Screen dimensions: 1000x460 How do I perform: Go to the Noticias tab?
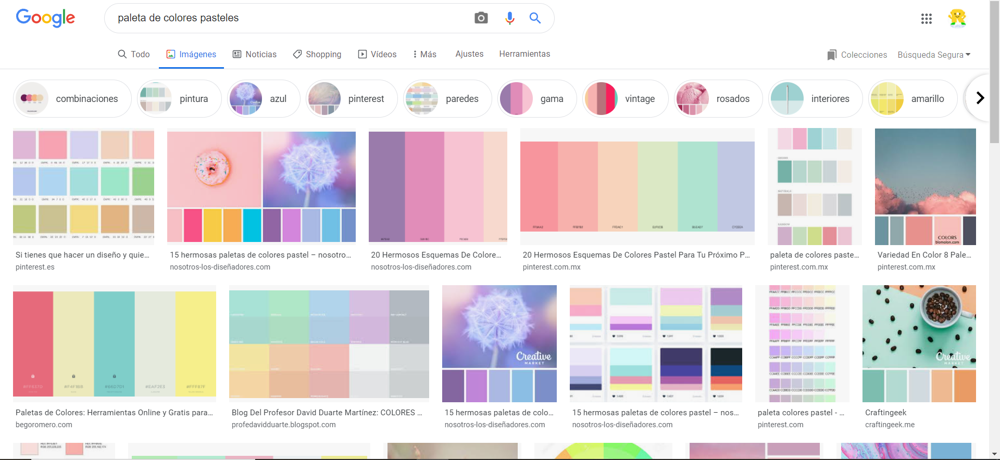click(x=255, y=54)
